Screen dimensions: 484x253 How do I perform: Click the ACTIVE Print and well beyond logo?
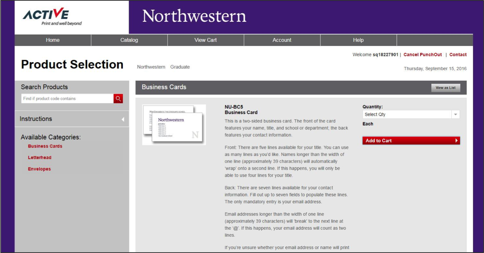pos(52,17)
